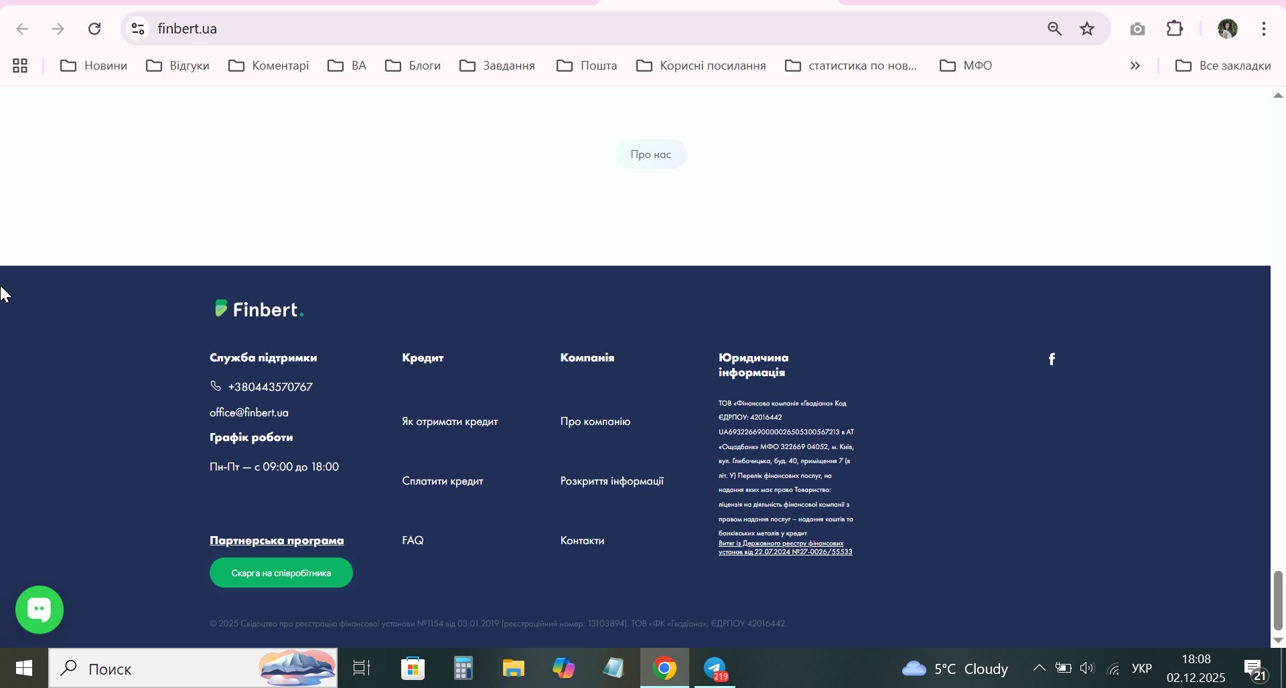Click the Скарга на співробітника button
This screenshot has width=1286, height=688.
tap(281, 573)
